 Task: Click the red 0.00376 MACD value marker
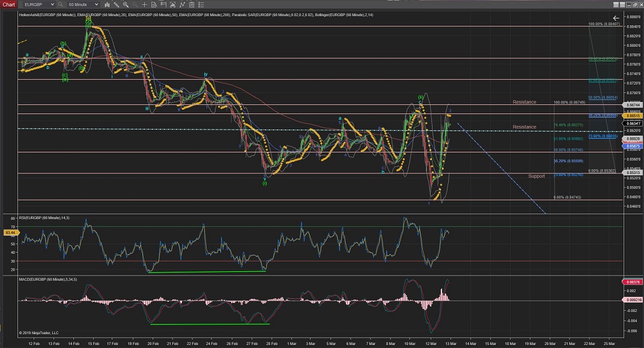pos(633,282)
